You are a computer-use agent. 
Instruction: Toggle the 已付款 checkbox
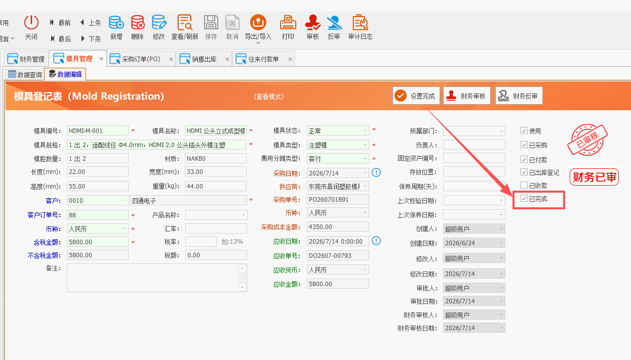point(524,159)
